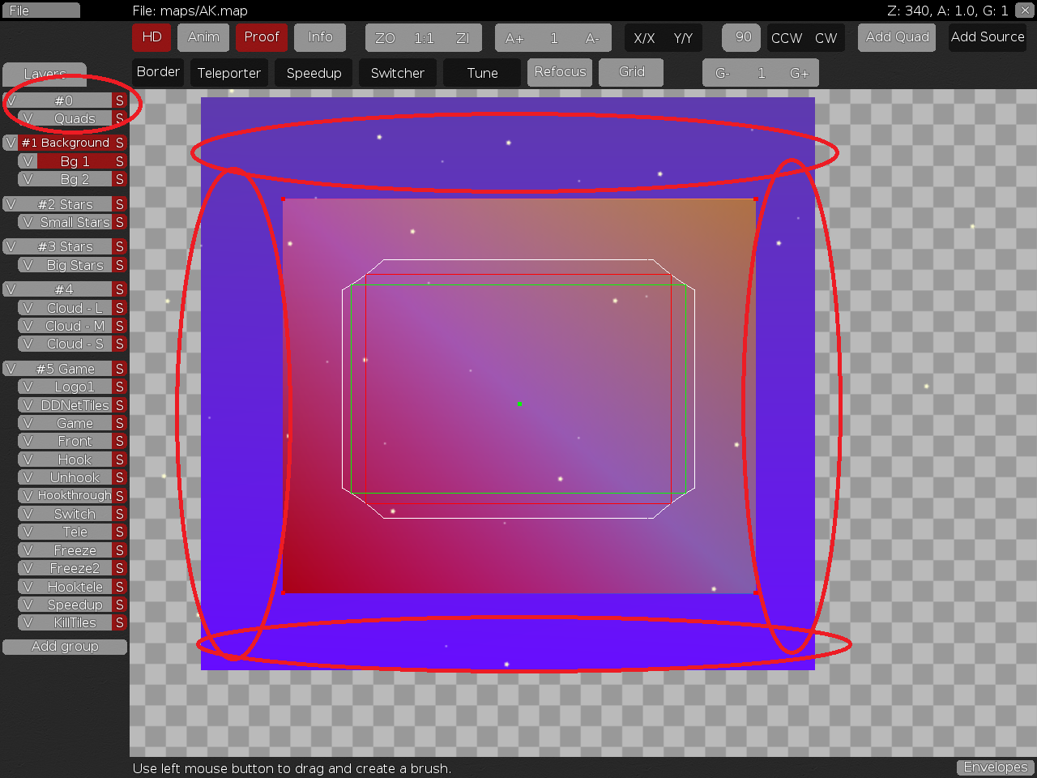
Task: Open the File menu
Action: (x=41, y=11)
